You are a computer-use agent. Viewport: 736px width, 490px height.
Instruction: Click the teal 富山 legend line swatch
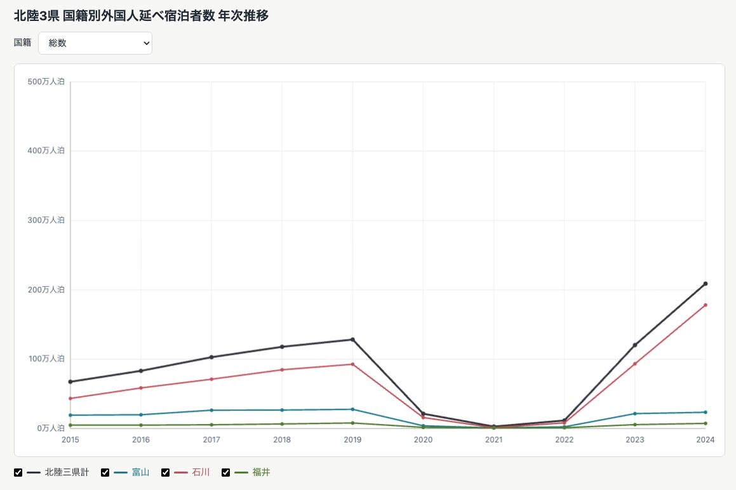121,472
